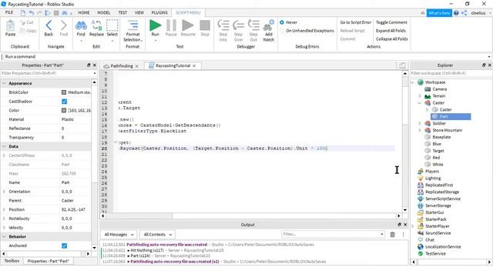Click the Select dashed-box tool

[112, 25]
